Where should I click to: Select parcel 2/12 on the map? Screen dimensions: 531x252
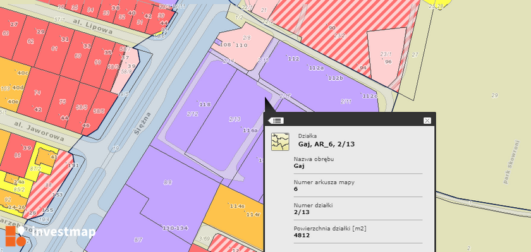point(192,114)
